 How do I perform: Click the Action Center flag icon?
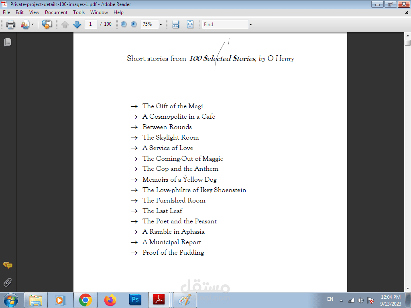[x=370, y=300]
